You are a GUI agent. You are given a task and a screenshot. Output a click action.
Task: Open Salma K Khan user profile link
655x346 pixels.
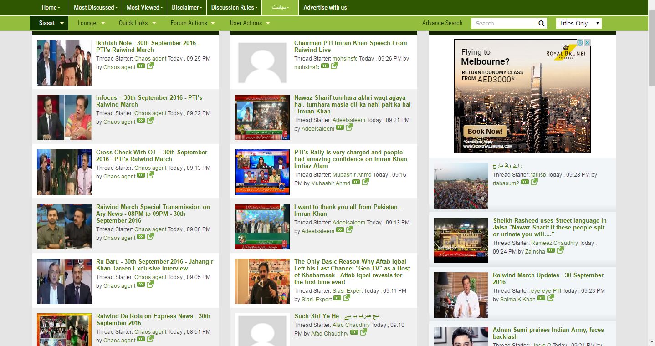[x=518, y=299]
